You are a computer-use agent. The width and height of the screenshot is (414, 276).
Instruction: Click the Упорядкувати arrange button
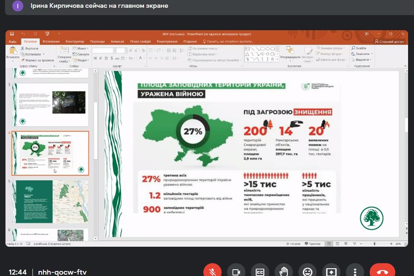coord(290,53)
